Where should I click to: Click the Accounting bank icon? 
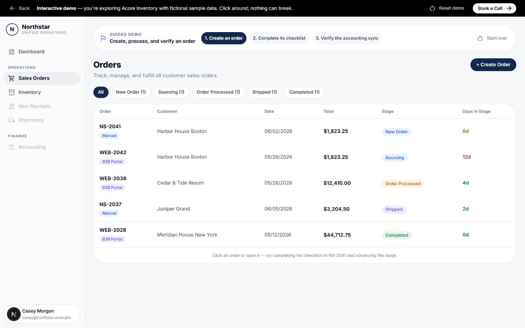(12, 147)
